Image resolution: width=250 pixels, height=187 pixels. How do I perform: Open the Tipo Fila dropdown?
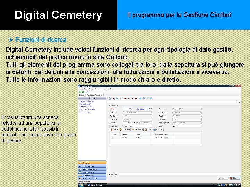click(187, 119)
